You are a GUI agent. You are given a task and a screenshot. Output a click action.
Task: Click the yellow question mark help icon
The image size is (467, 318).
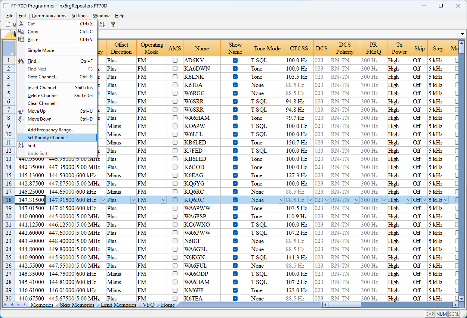[x=113, y=24]
